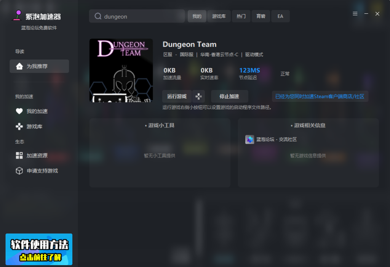Minimize the accelerator window

(x=366, y=14)
